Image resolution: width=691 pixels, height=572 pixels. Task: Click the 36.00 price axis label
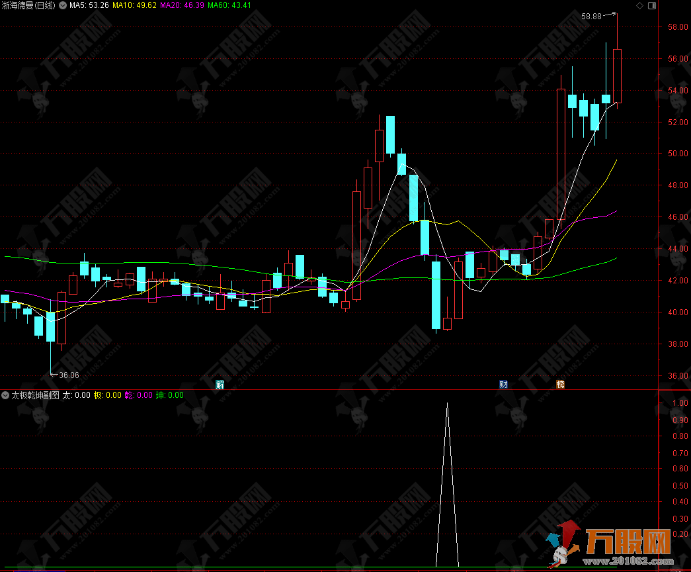(678, 375)
